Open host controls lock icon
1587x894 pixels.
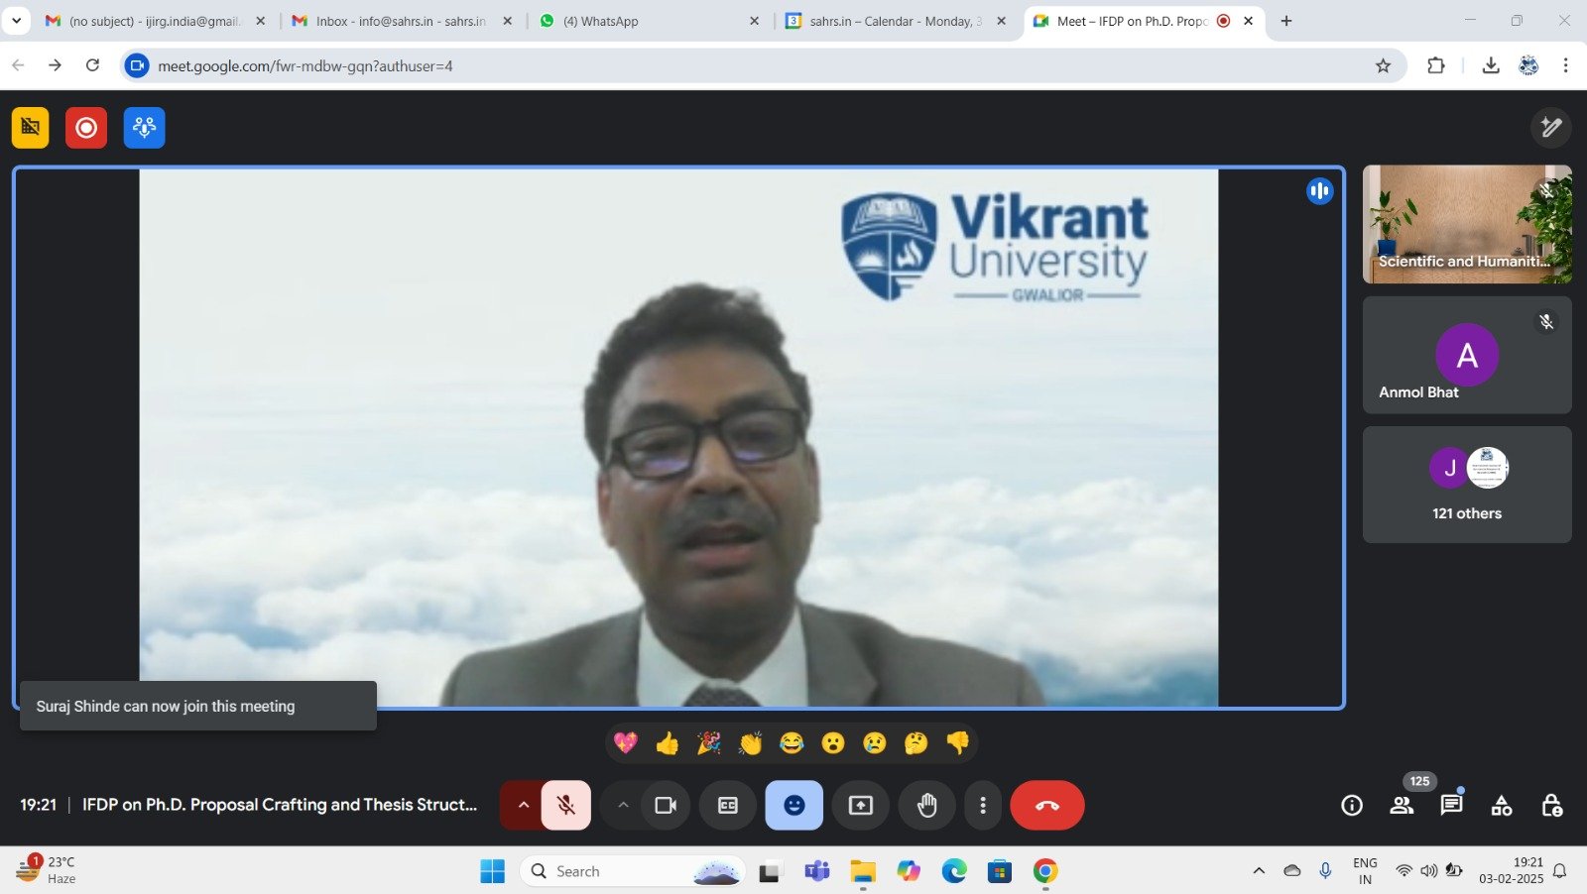[1551, 806]
